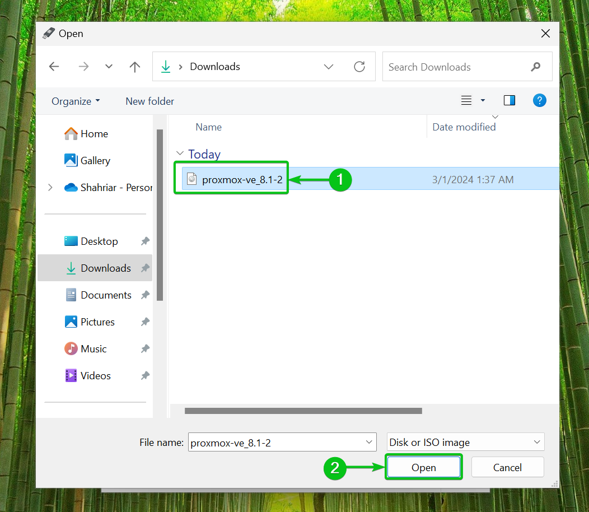589x512 pixels.
Task: Click the pin icon beside Videos
Action: [145, 375]
